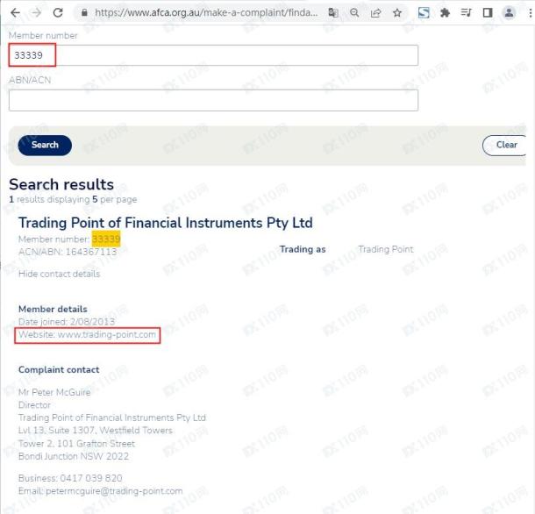The image size is (535, 514).
Task: Select the 'Complaint contact' heading
Action: [59, 369]
